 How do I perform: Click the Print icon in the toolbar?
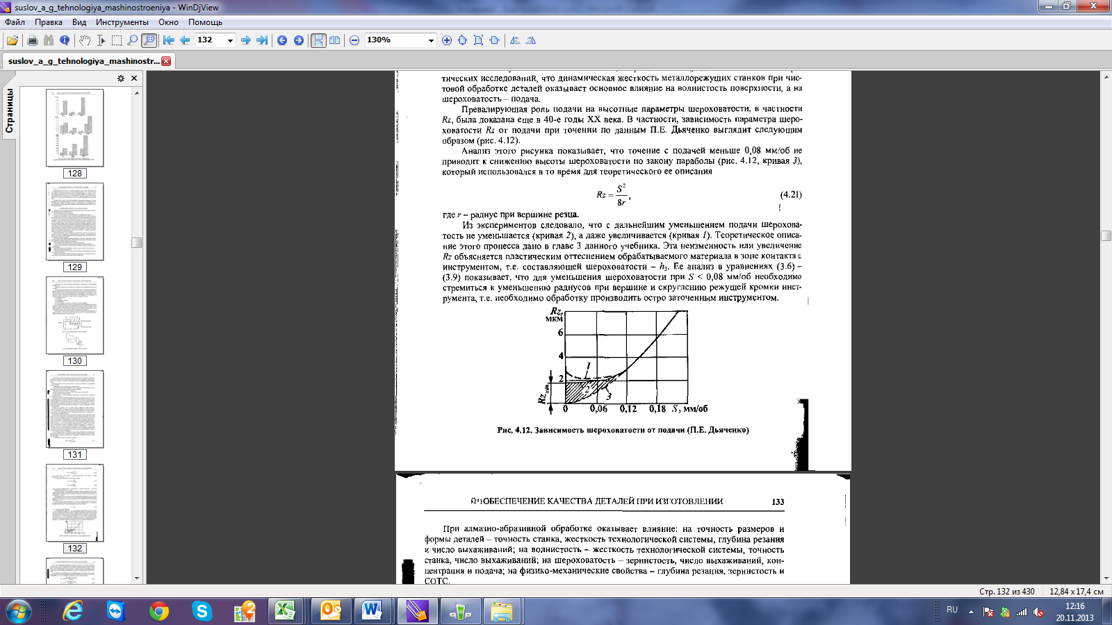point(32,40)
